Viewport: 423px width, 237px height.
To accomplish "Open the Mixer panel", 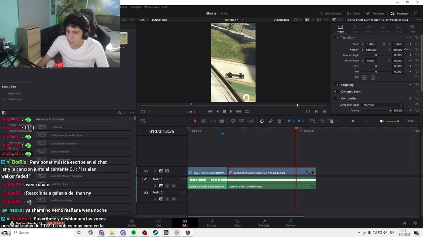I will (x=354, y=13).
